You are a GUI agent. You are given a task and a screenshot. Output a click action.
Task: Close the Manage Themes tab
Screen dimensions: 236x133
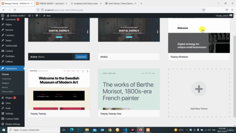(x=32, y=3)
